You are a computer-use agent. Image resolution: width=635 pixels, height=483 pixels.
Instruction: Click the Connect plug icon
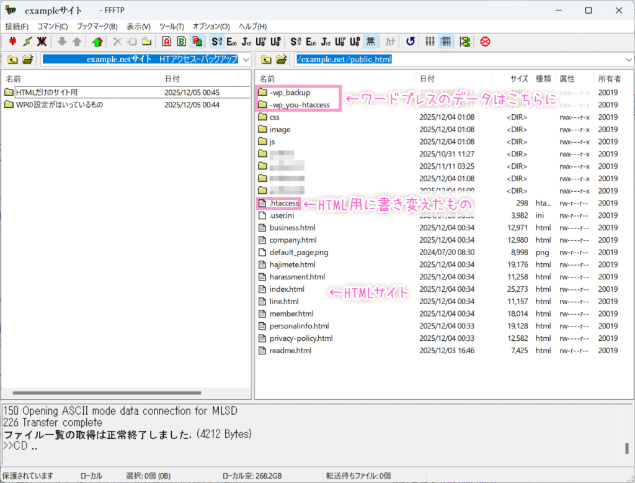tap(12, 42)
